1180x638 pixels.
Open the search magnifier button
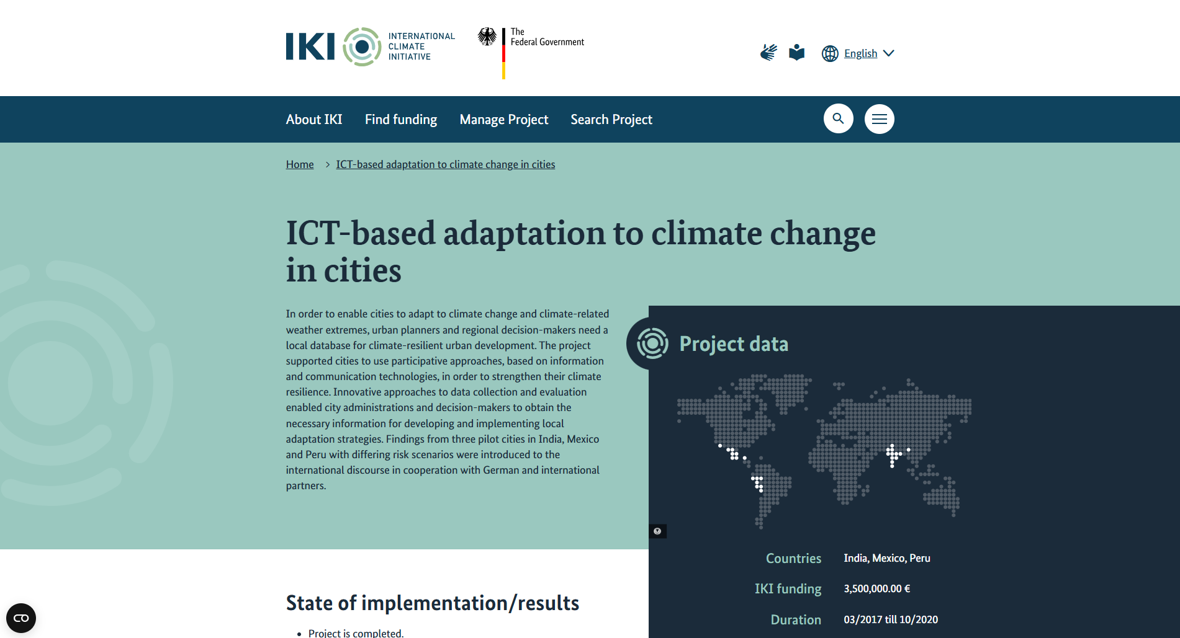coord(838,118)
